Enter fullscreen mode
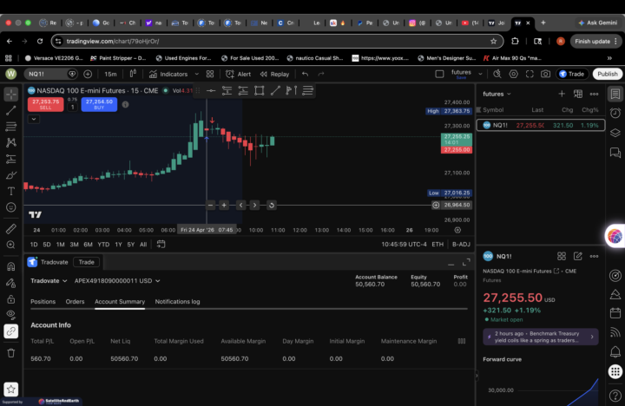Viewport: 625px width, 406px height. click(530, 74)
